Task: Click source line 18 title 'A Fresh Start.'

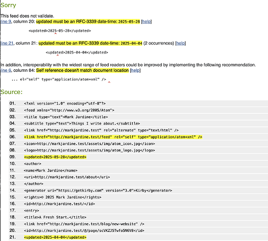Action: 55,217
